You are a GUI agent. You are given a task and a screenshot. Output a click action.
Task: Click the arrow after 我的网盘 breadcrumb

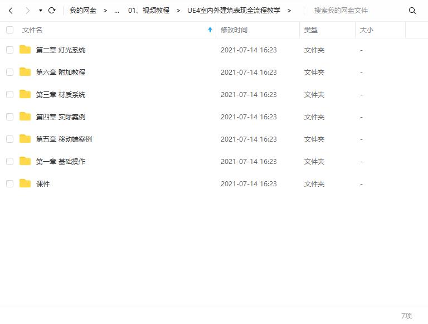pos(105,11)
